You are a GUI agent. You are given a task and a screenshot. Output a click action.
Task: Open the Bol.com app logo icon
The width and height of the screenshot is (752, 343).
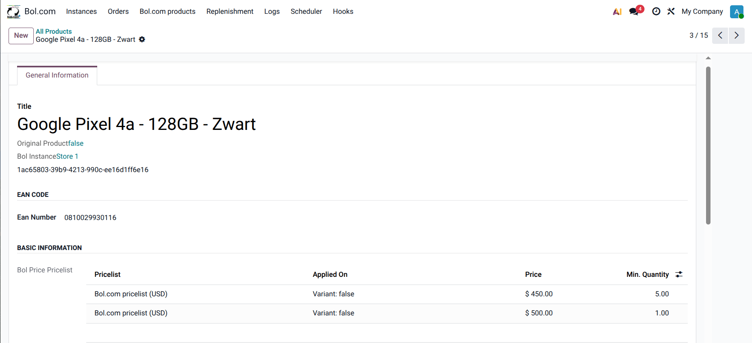pyautogui.click(x=13, y=12)
